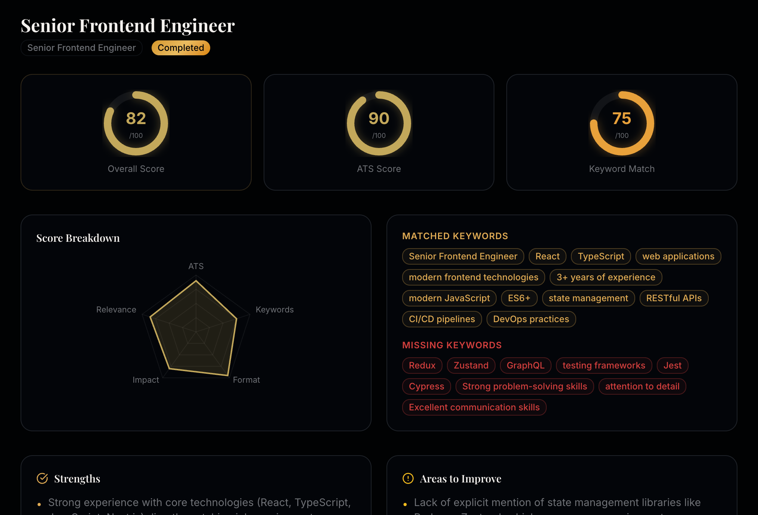Select the ES6+ matched keyword

point(519,298)
